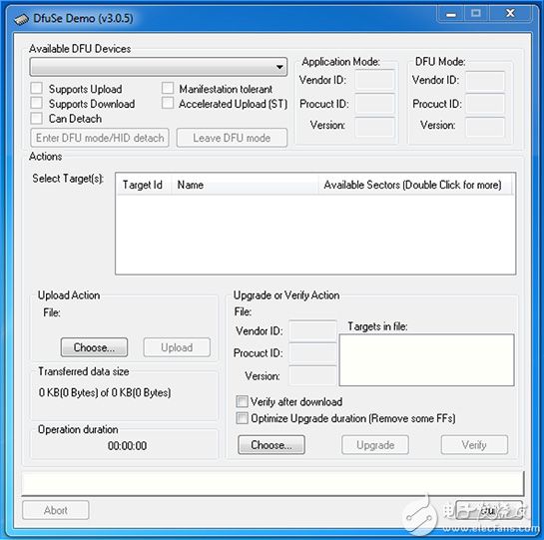
Task: Click the Abort button
Action: [56, 510]
